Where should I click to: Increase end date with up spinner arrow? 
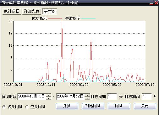(87, 95)
